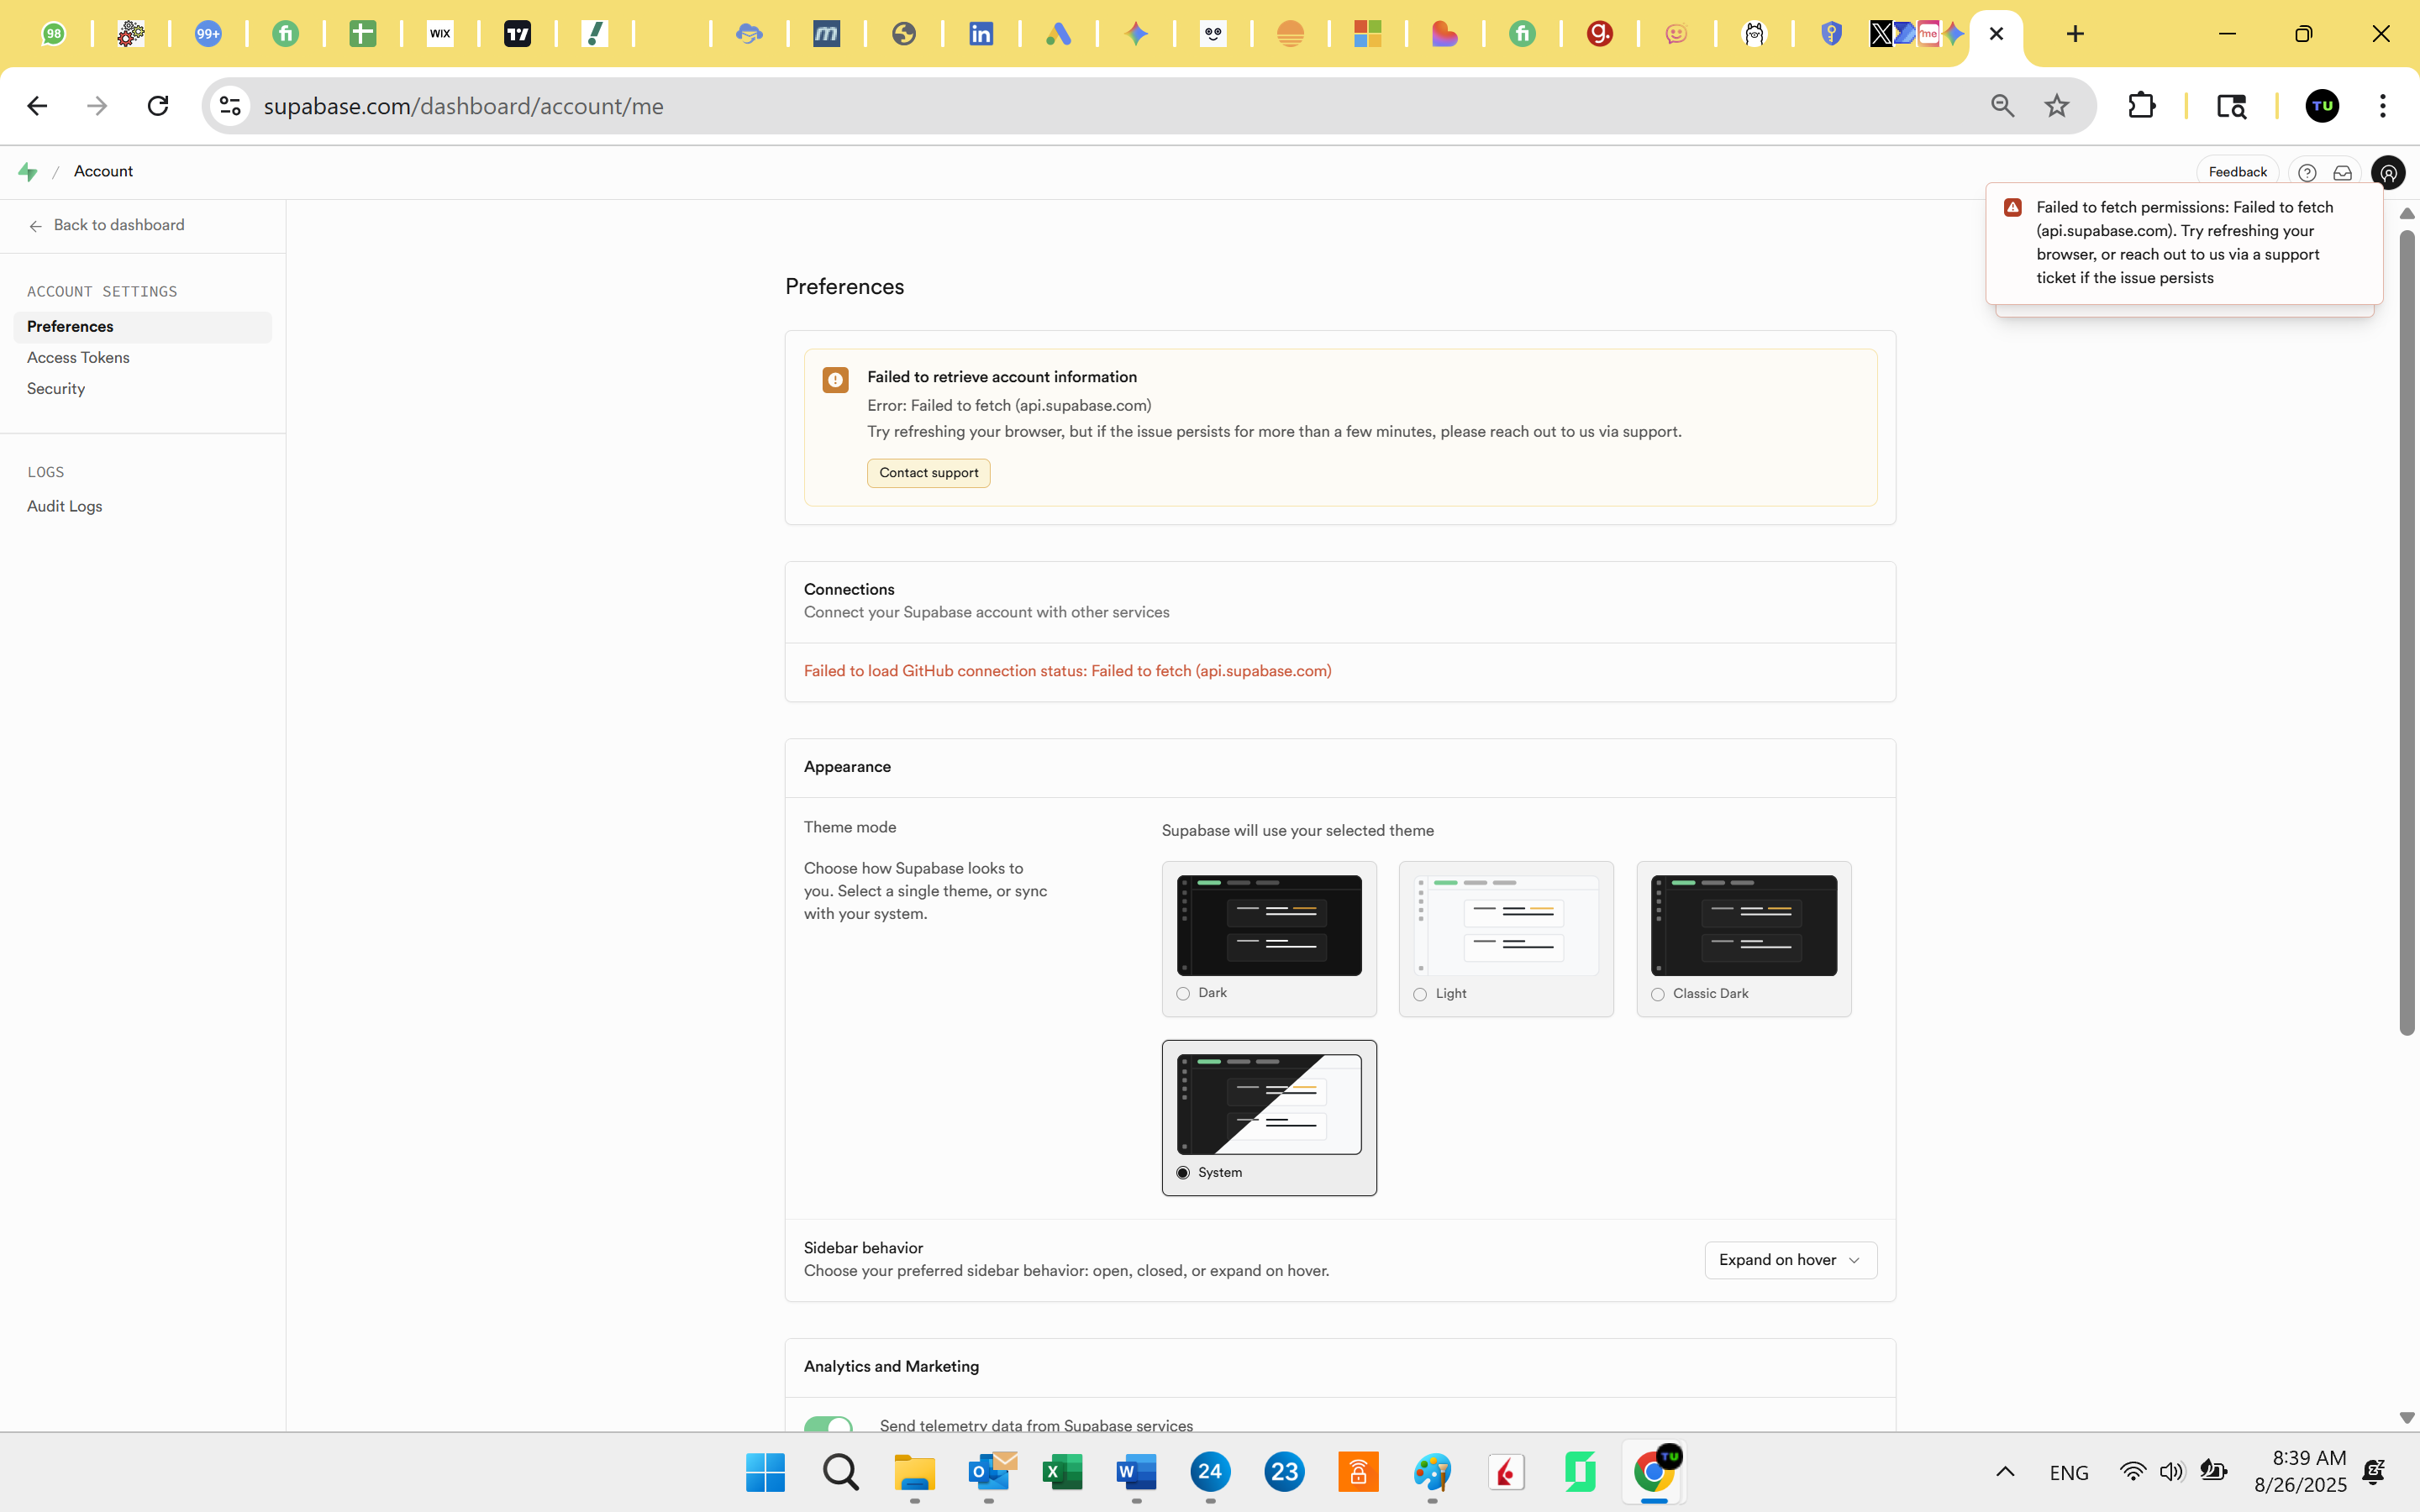2420x1512 pixels.
Task: Select the Light theme radio button
Action: 1420,994
